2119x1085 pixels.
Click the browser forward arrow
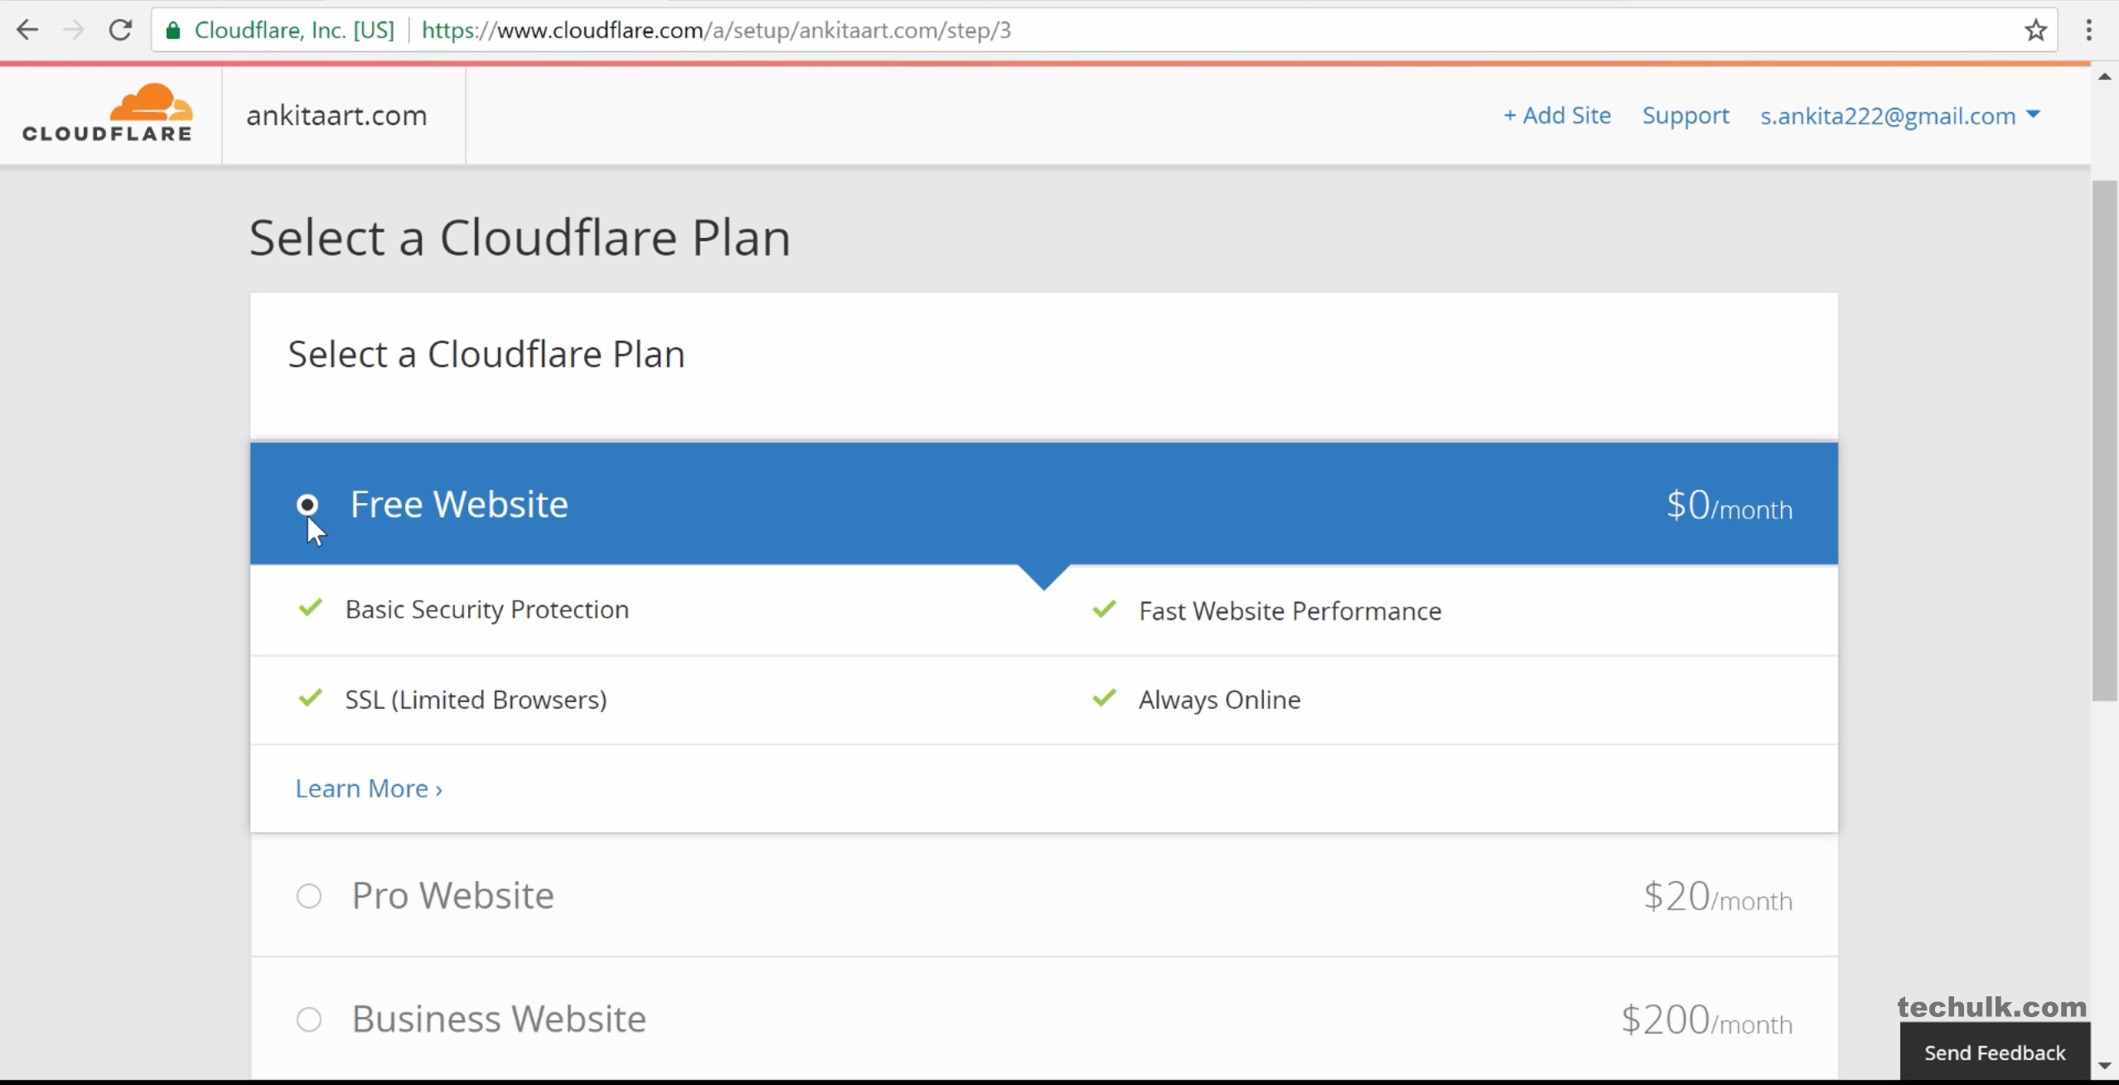74,31
